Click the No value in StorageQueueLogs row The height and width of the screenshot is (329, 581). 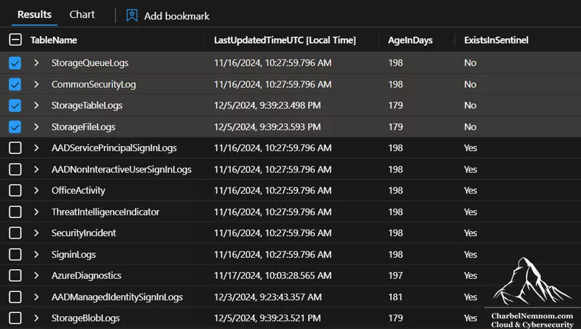pos(470,63)
